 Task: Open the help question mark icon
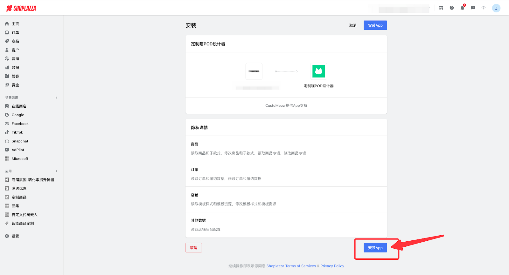[452, 8]
